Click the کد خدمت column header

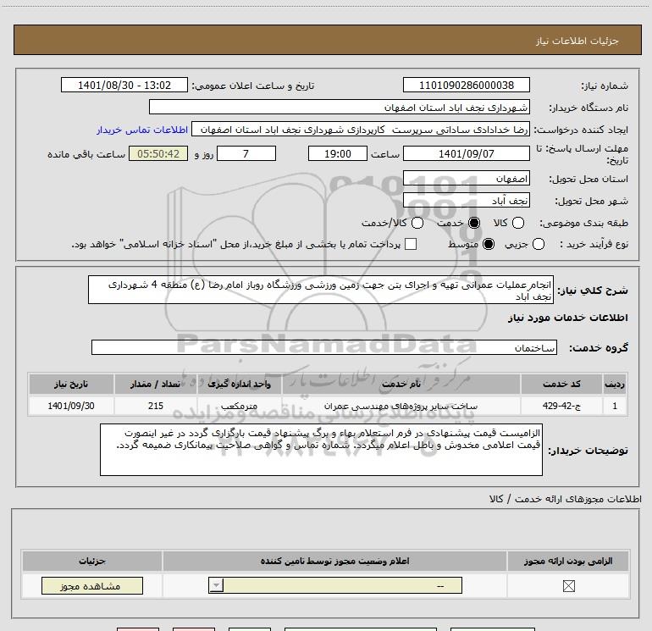pyautogui.click(x=561, y=384)
